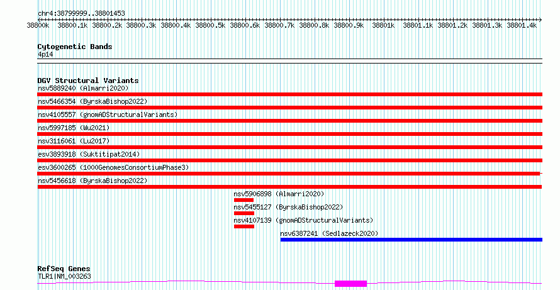Click the 38800.7k ruler position

279,25
